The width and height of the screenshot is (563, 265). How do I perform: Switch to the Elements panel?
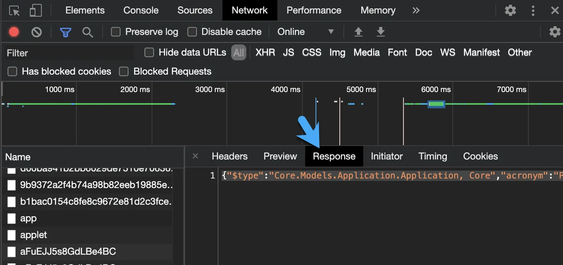point(85,10)
